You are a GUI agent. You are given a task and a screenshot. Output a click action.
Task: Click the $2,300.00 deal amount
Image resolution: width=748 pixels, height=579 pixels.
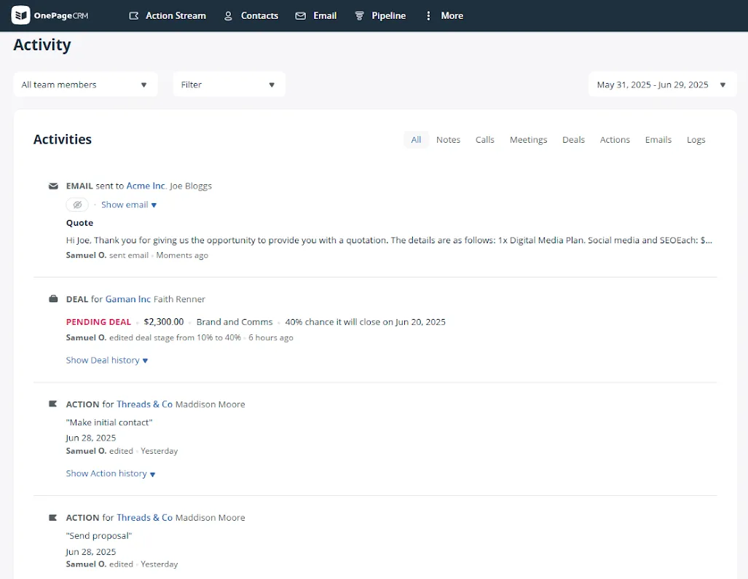point(164,322)
